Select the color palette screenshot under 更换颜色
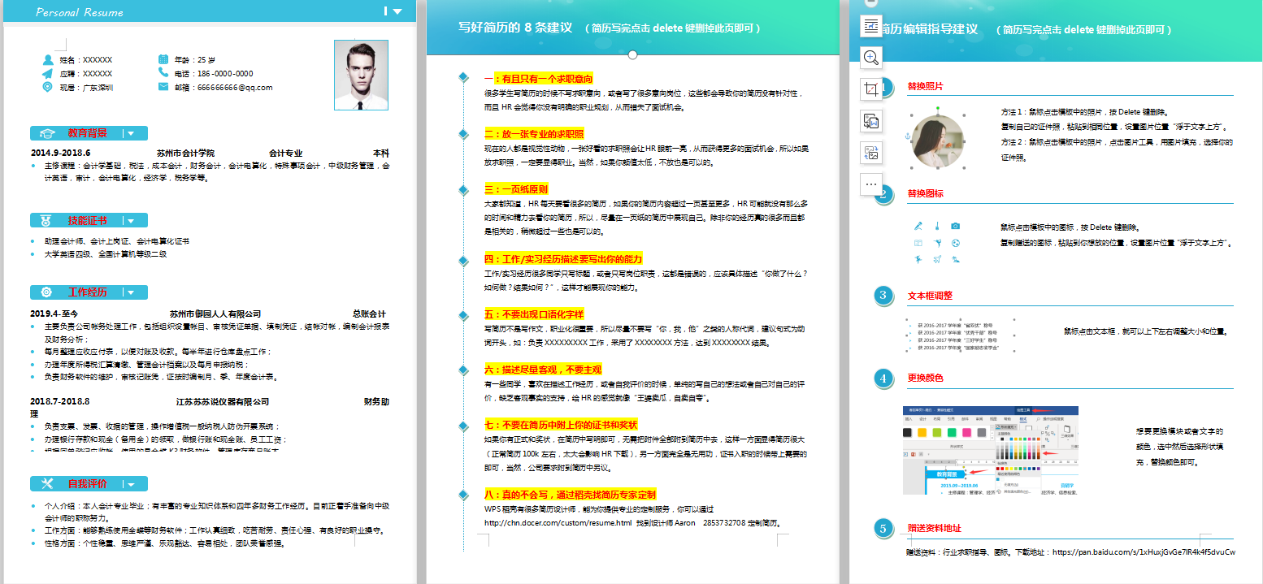Screen dimensions: 1263x584 tap(991, 449)
